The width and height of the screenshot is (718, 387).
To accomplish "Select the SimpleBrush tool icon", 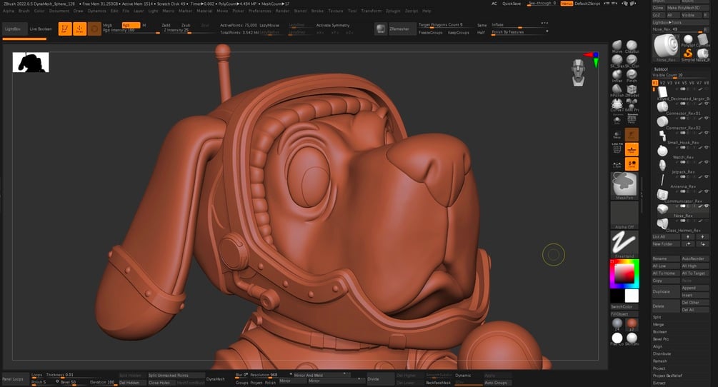I will tap(688, 55).
